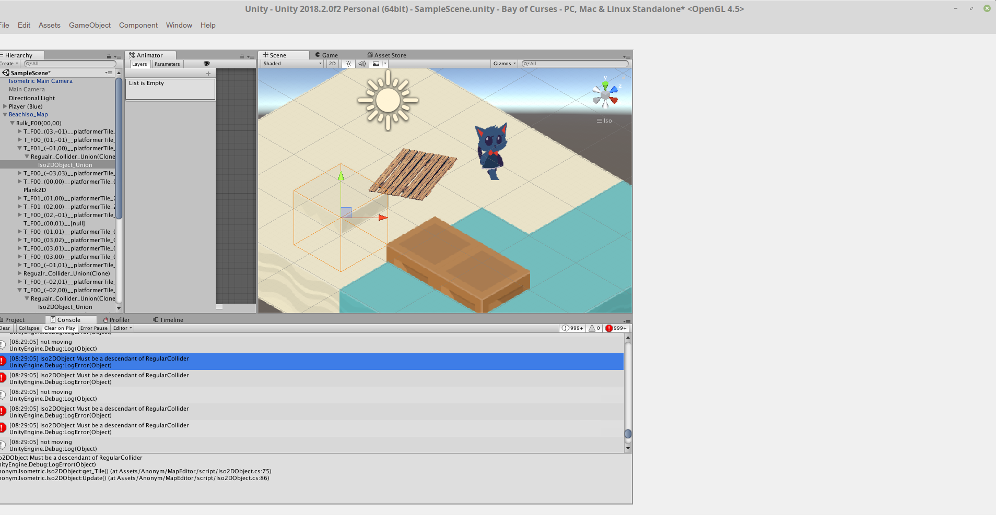Select Directional Light in hierarchy

32,98
